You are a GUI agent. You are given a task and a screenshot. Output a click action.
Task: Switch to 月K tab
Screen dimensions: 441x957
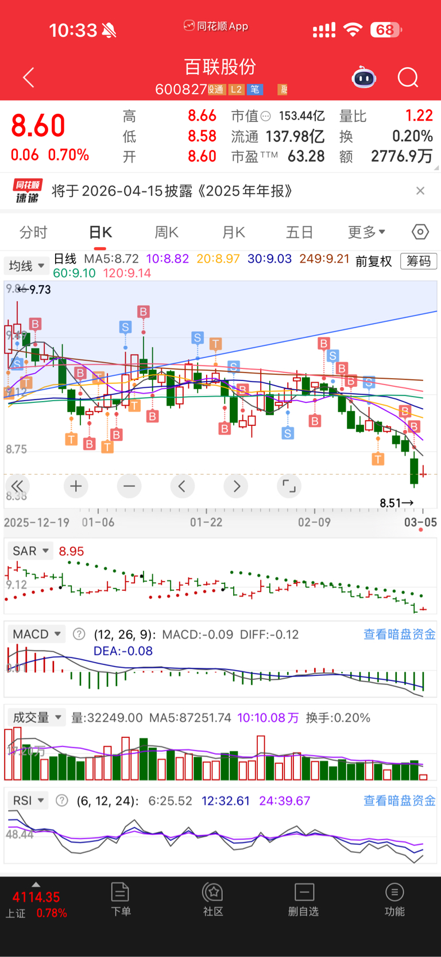tap(234, 232)
